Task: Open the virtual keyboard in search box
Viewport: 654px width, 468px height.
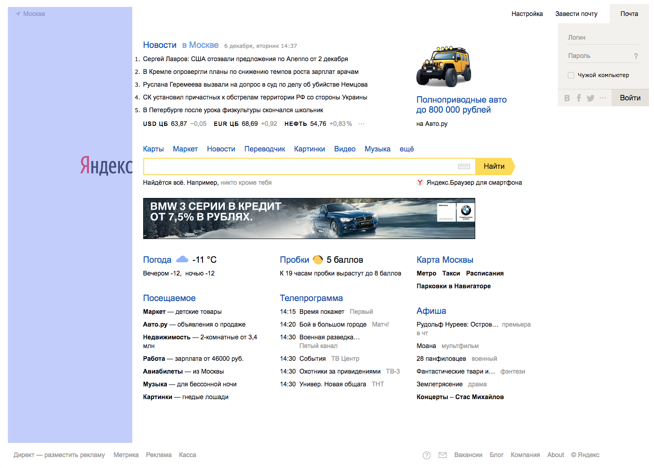Action: click(x=464, y=166)
